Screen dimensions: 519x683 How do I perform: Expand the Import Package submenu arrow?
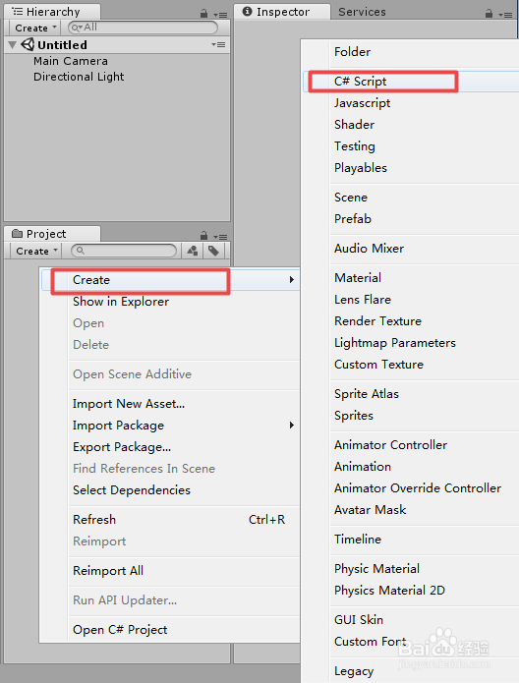point(292,426)
